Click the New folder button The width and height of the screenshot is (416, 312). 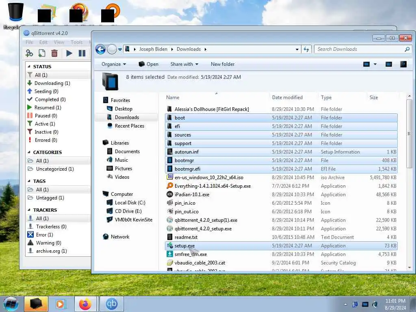coord(223,64)
